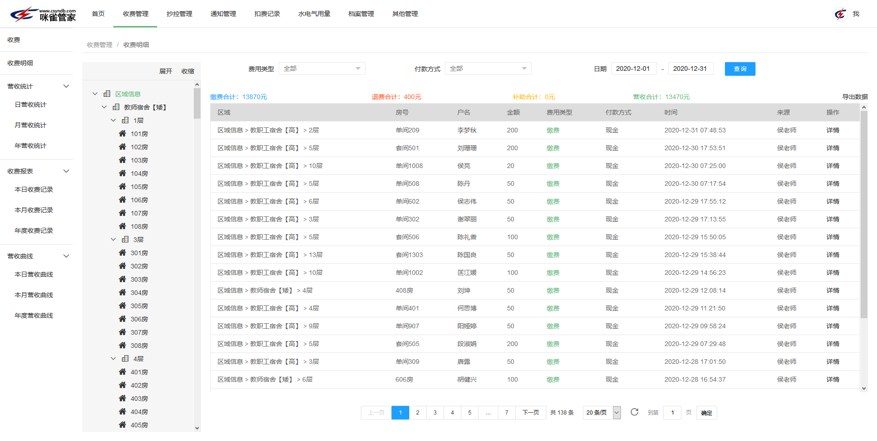Image resolution: width=877 pixels, height=441 pixels.
Task: Click the refresh icon near pagination
Action: tap(634, 412)
